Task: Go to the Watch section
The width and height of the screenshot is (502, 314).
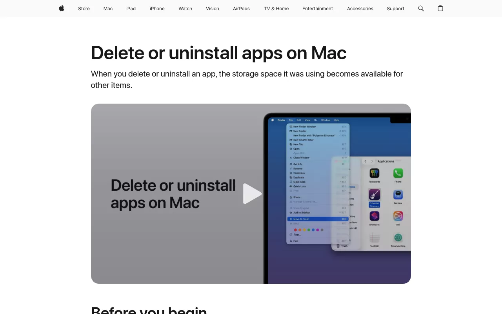Action: (185, 9)
